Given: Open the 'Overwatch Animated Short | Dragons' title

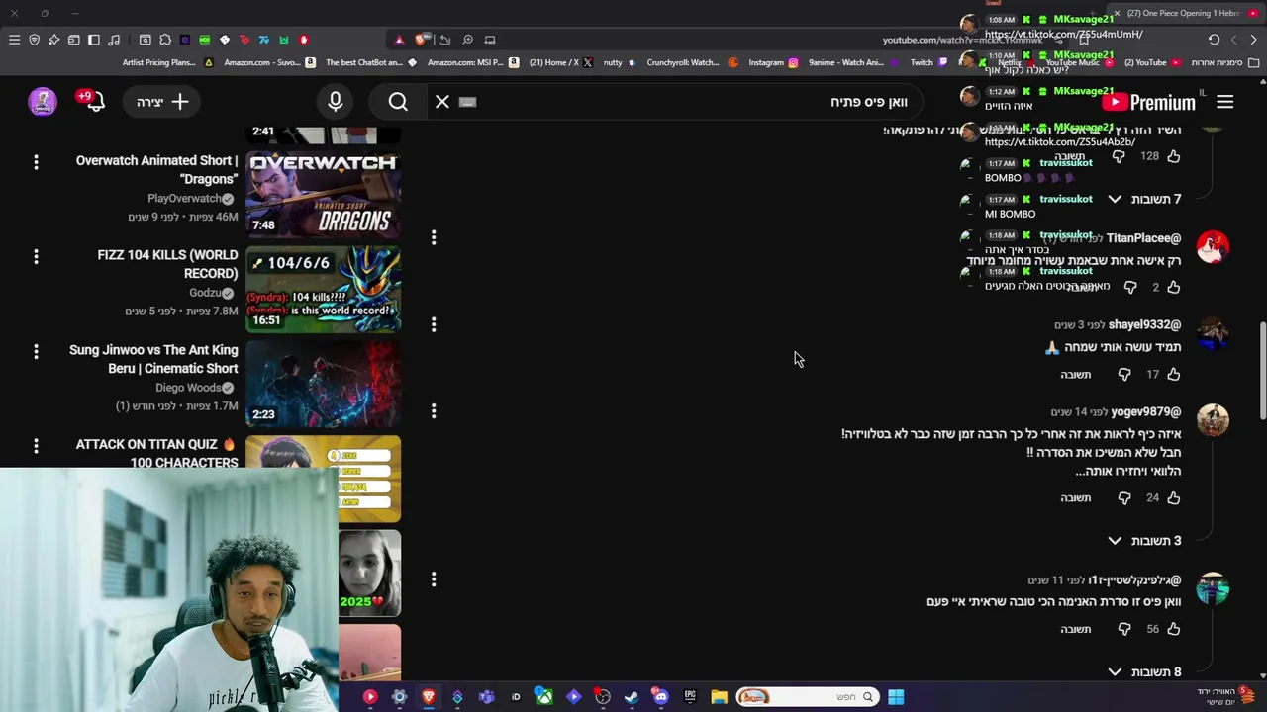Looking at the screenshot, I should click(x=157, y=169).
